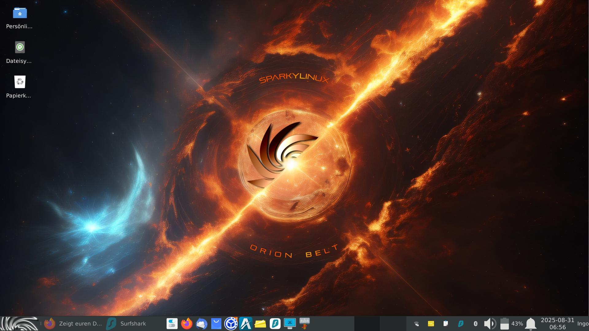Open the clipboard manager tray icon

click(x=446, y=323)
